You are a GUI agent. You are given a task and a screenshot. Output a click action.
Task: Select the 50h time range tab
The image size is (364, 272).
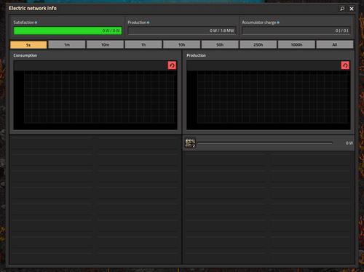click(220, 45)
